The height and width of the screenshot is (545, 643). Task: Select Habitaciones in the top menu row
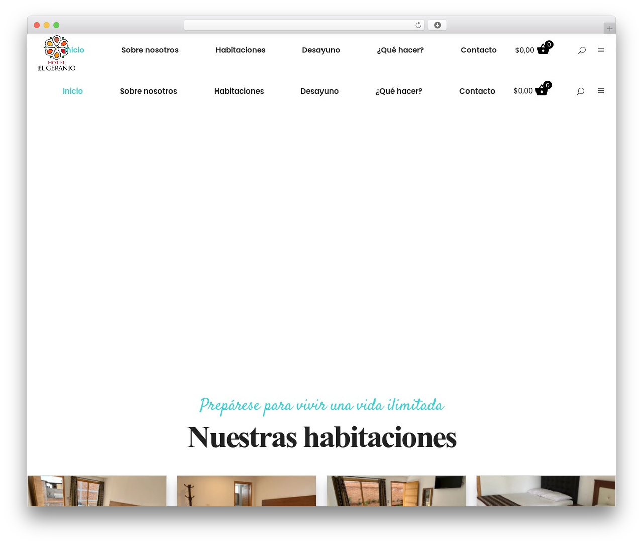click(240, 50)
